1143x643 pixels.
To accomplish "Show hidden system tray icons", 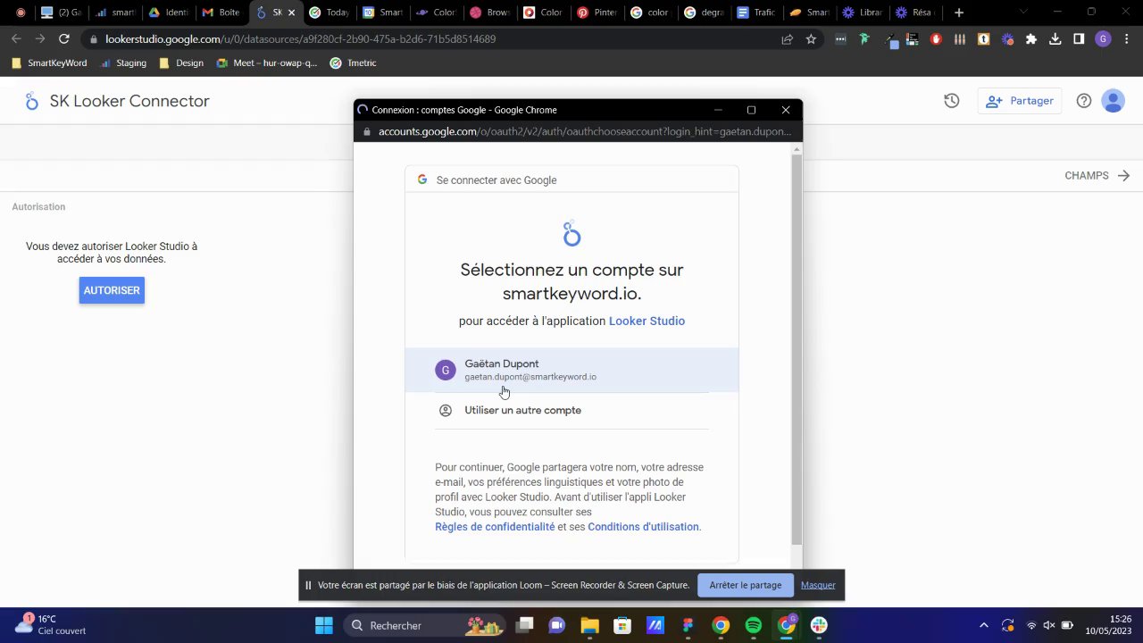I will click(984, 625).
